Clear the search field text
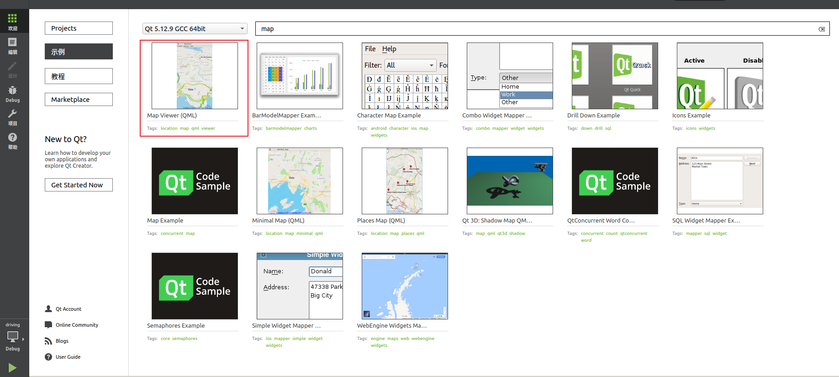 (x=822, y=29)
